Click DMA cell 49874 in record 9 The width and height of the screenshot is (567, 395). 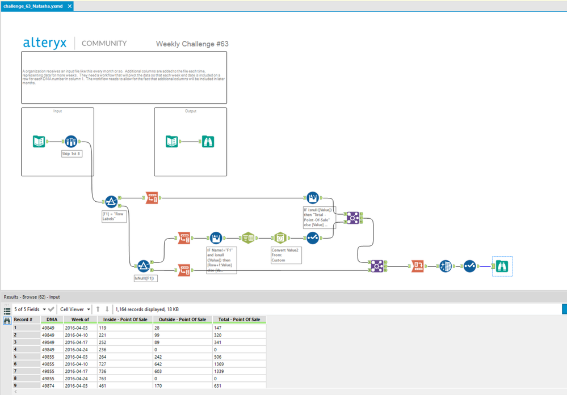[52, 385]
